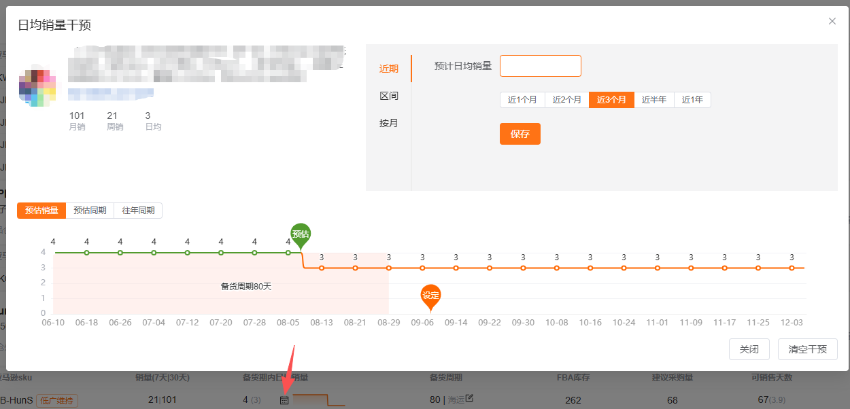The image size is (850, 409).
Task: Choose the 近1年 period option
Action: 692,100
